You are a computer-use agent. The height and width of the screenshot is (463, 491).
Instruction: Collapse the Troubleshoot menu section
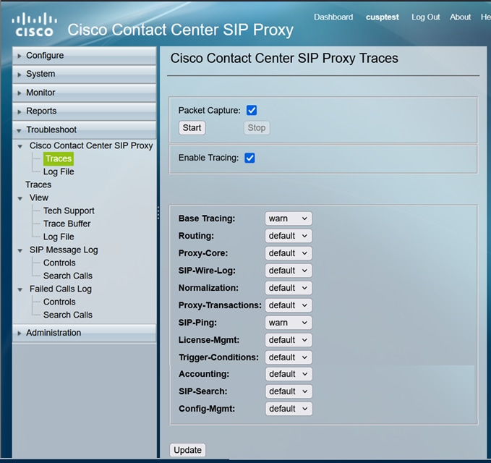coord(84,129)
